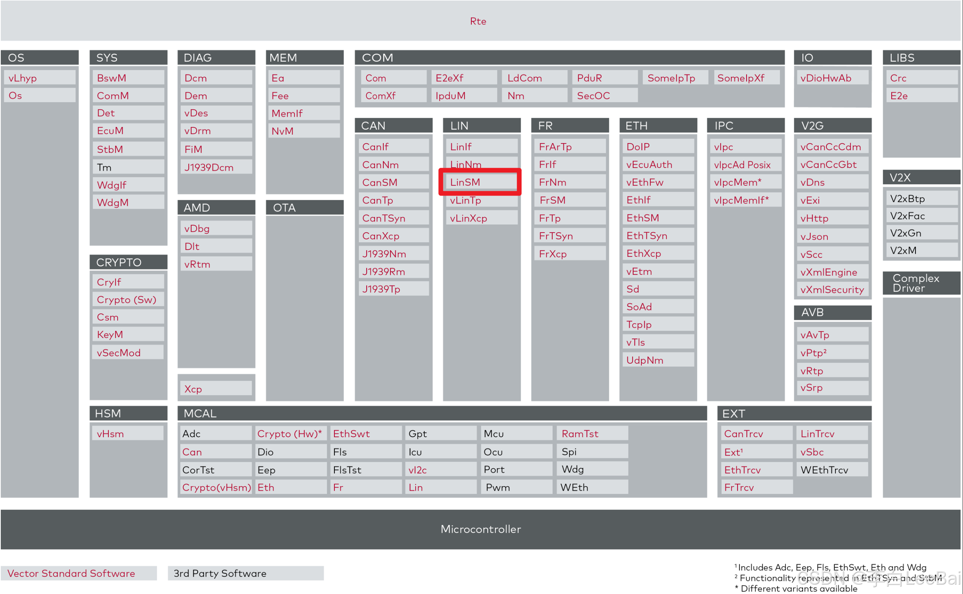This screenshot has height=594, width=963.
Task: Click the SecOC block in the COM section
Action: pos(604,95)
